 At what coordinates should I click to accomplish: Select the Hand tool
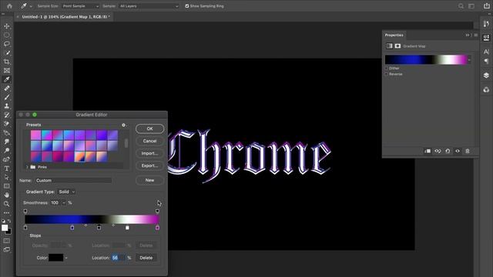pyautogui.click(x=7, y=195)
